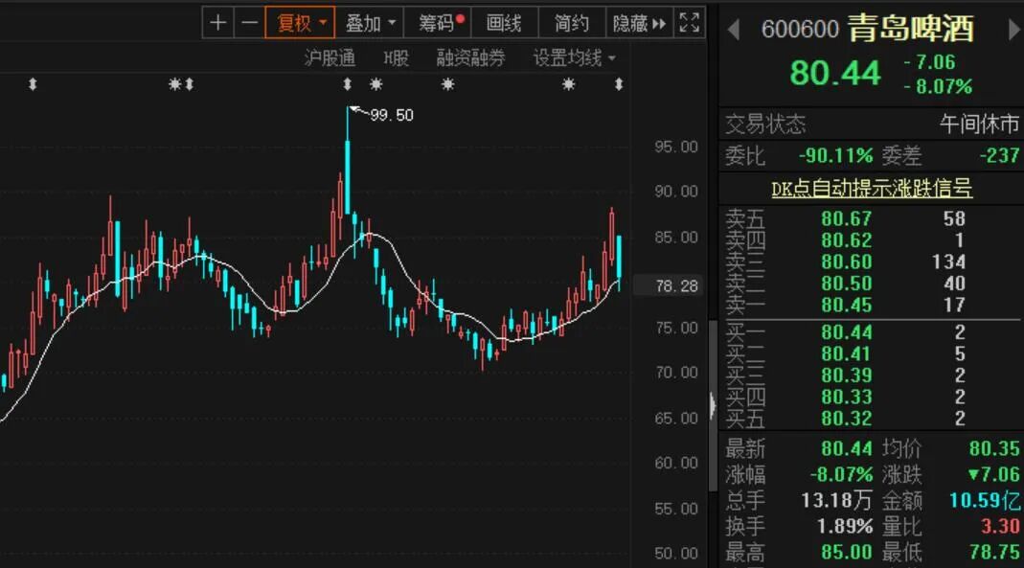Select 卖一 price 80.45
The height and width of the screenshot is (568, 1024).
pos(847,305)
